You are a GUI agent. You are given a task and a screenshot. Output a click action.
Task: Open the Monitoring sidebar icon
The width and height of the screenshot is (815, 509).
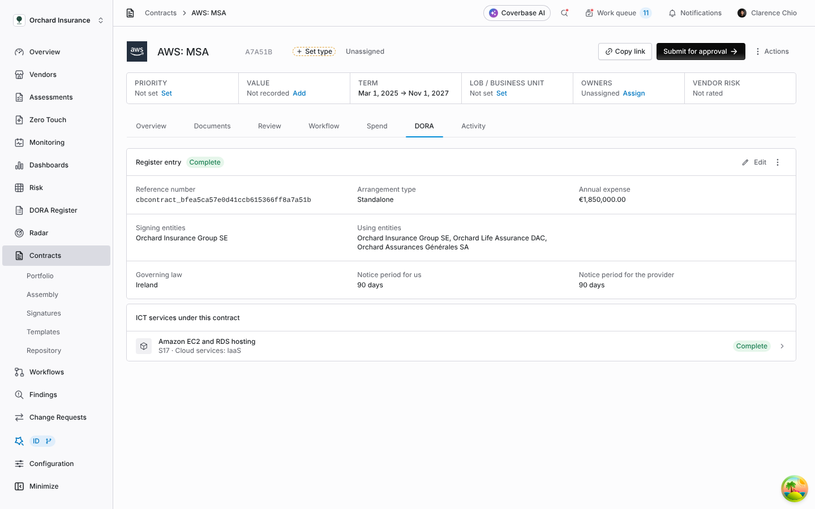[19, 143]
